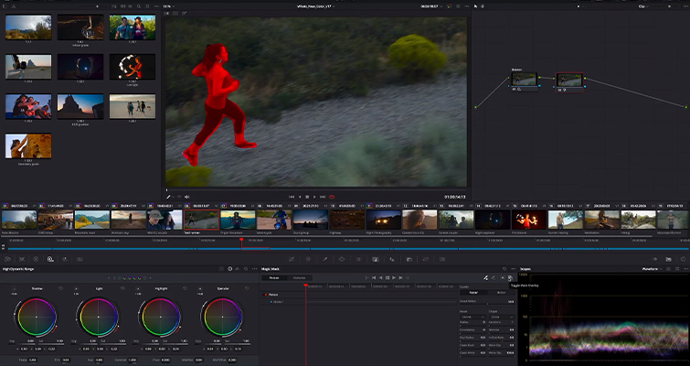Screen dimensions: 690x366
Task: Play the clip in the viewer
Action: 315,197
